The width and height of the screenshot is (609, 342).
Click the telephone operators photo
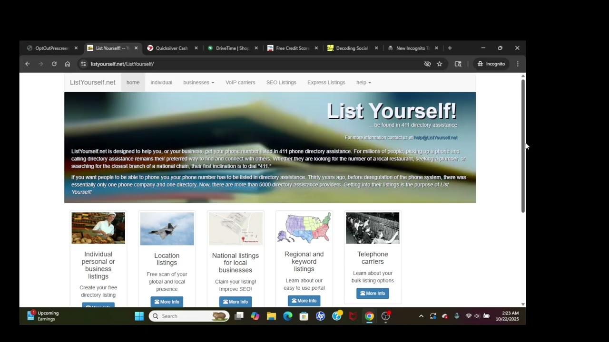[x=373, y=228]
